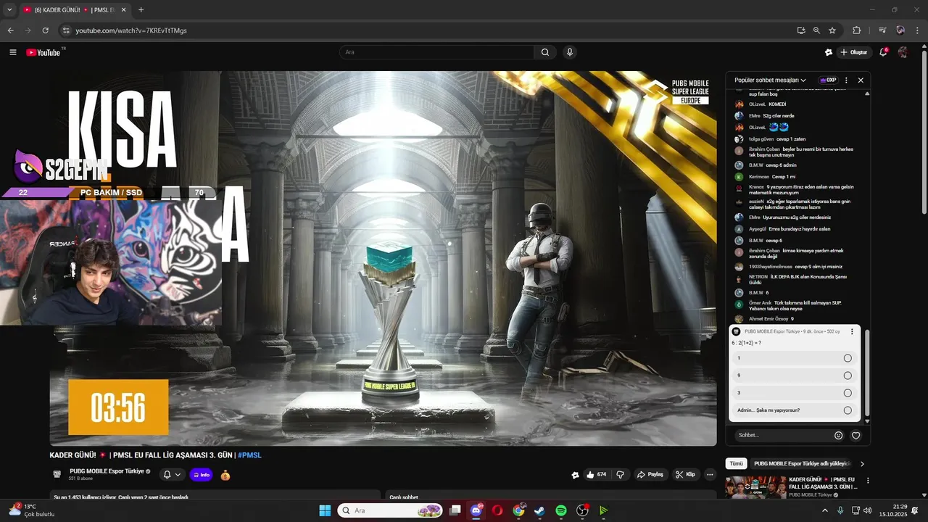The height and width of the screenshot is (522, 928).
Task: Open the PUBG MOBILE Espor Türkiye channel name
Action: pos(107,471)
